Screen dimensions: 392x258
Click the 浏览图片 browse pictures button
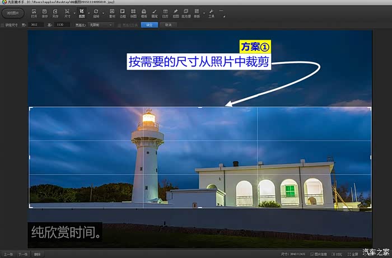coord(13,13)
